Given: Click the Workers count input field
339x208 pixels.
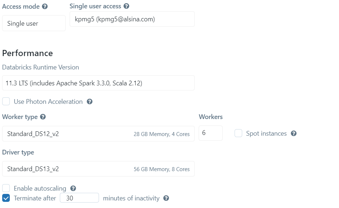Looking at the screenshot, I should [210, 133].
